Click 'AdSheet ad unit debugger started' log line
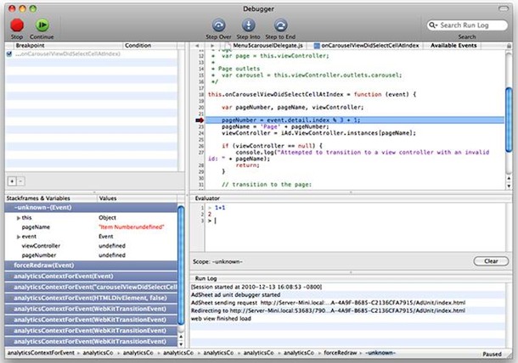Viewport: 518px width, 363px height. [x=347, y=294]
